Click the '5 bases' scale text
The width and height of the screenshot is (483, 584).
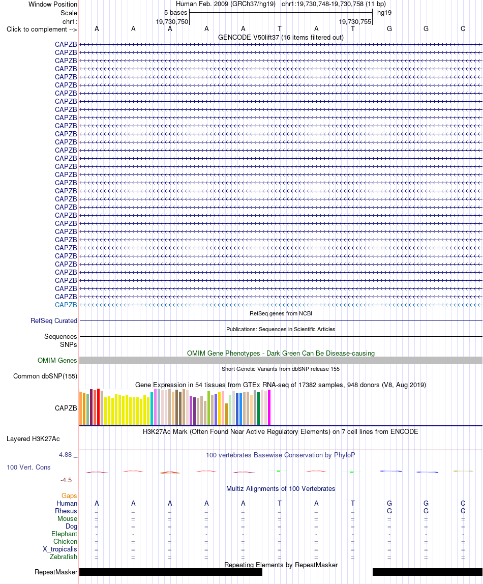pos(175,13)
